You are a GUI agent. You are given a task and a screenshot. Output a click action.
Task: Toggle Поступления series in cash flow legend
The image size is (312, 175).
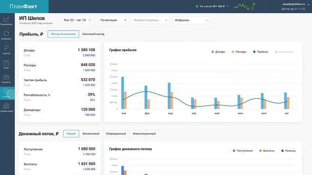(x=243, y=151)
